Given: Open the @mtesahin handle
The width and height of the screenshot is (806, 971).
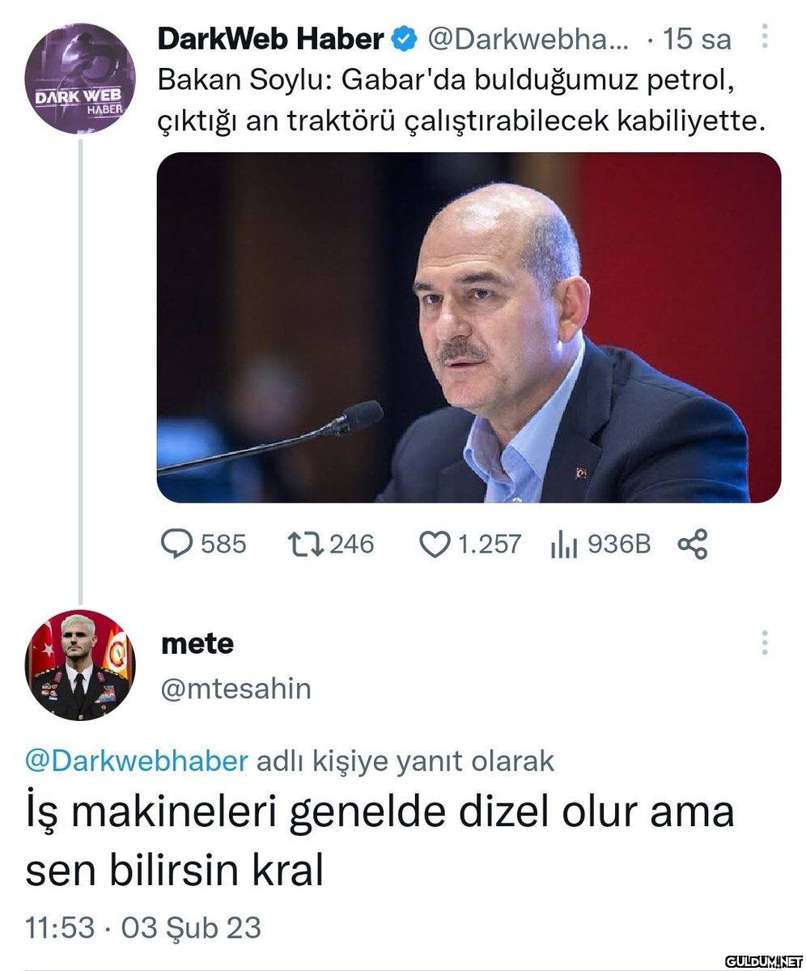Looking at the screenshot, I should coord(236,688).
